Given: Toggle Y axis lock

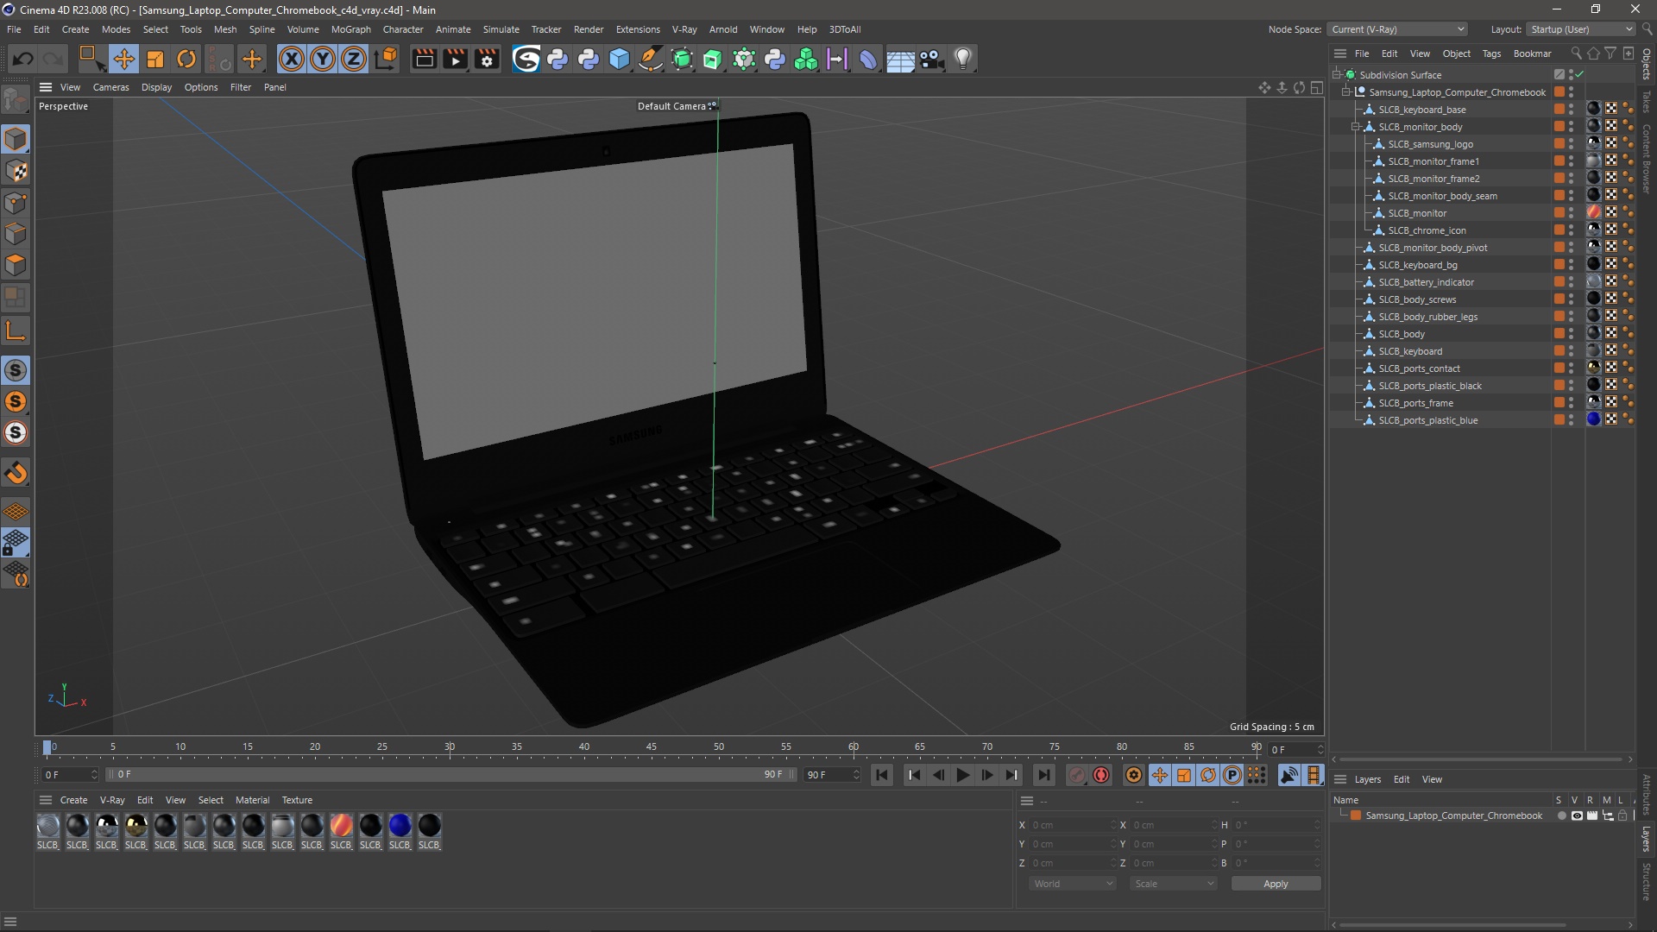Looking at the screenshot, I should pyautogui.click(x=323, y=59).
